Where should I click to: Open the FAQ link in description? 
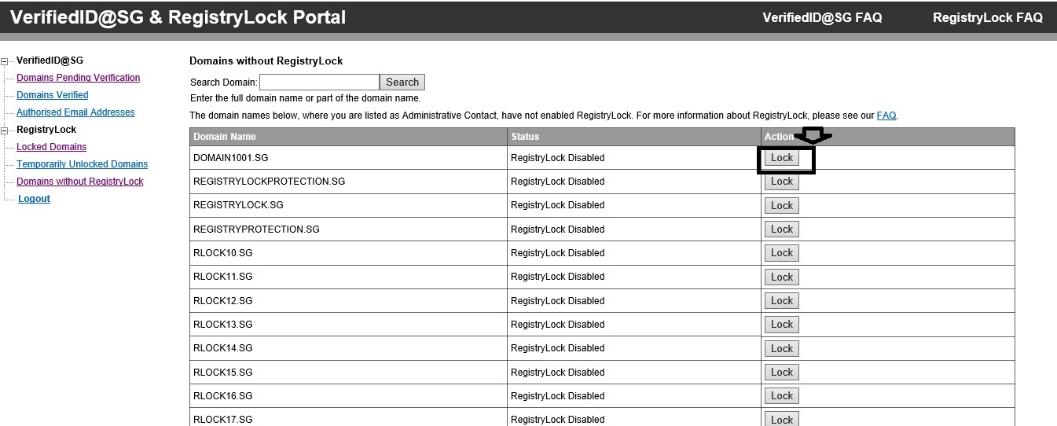click(x=886, y=116)
